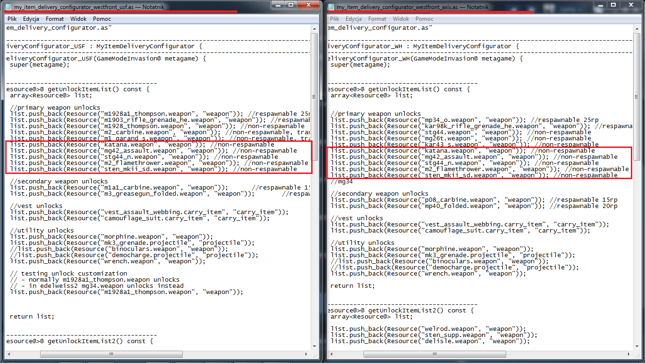Click the "m2_carbine.weapon" line in usf.as
Screen dimensions: 645x363
pos(160,132)
